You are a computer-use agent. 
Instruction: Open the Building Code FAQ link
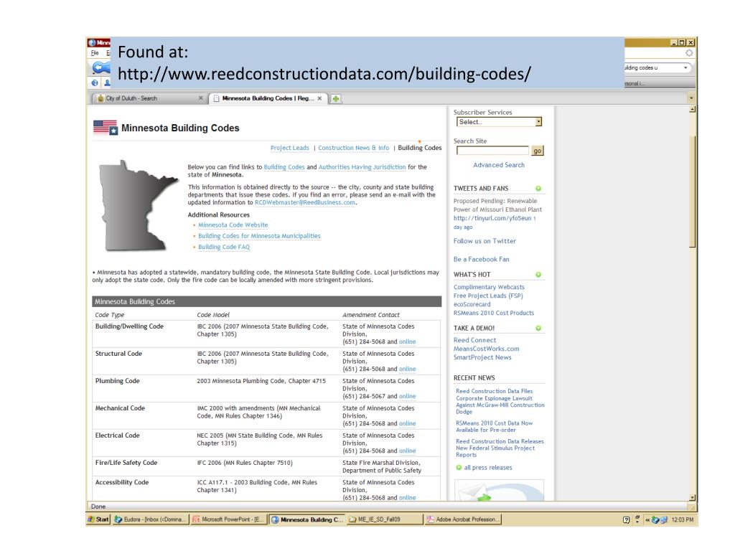click(x=224, y=247)
